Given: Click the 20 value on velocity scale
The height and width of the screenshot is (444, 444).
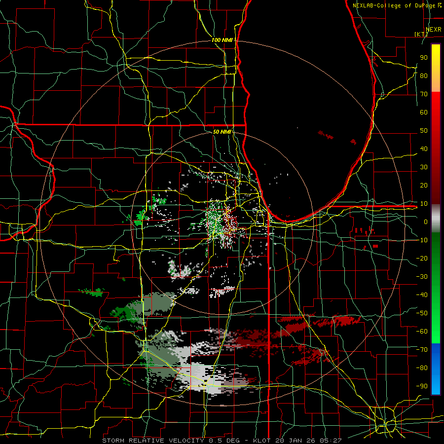Looking at the screenshot, I should [x=424, y=185].
